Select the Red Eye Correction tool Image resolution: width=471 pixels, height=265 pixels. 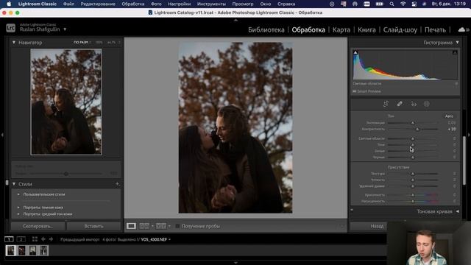(414, 104)
